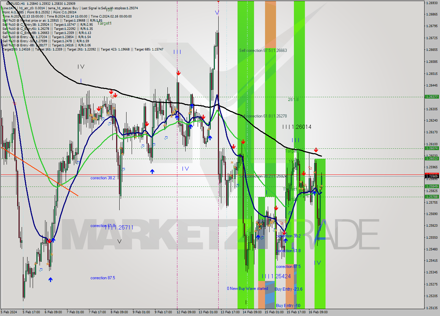
Task: Click 1.25135 on the price scale
Action: pos(432,308)
